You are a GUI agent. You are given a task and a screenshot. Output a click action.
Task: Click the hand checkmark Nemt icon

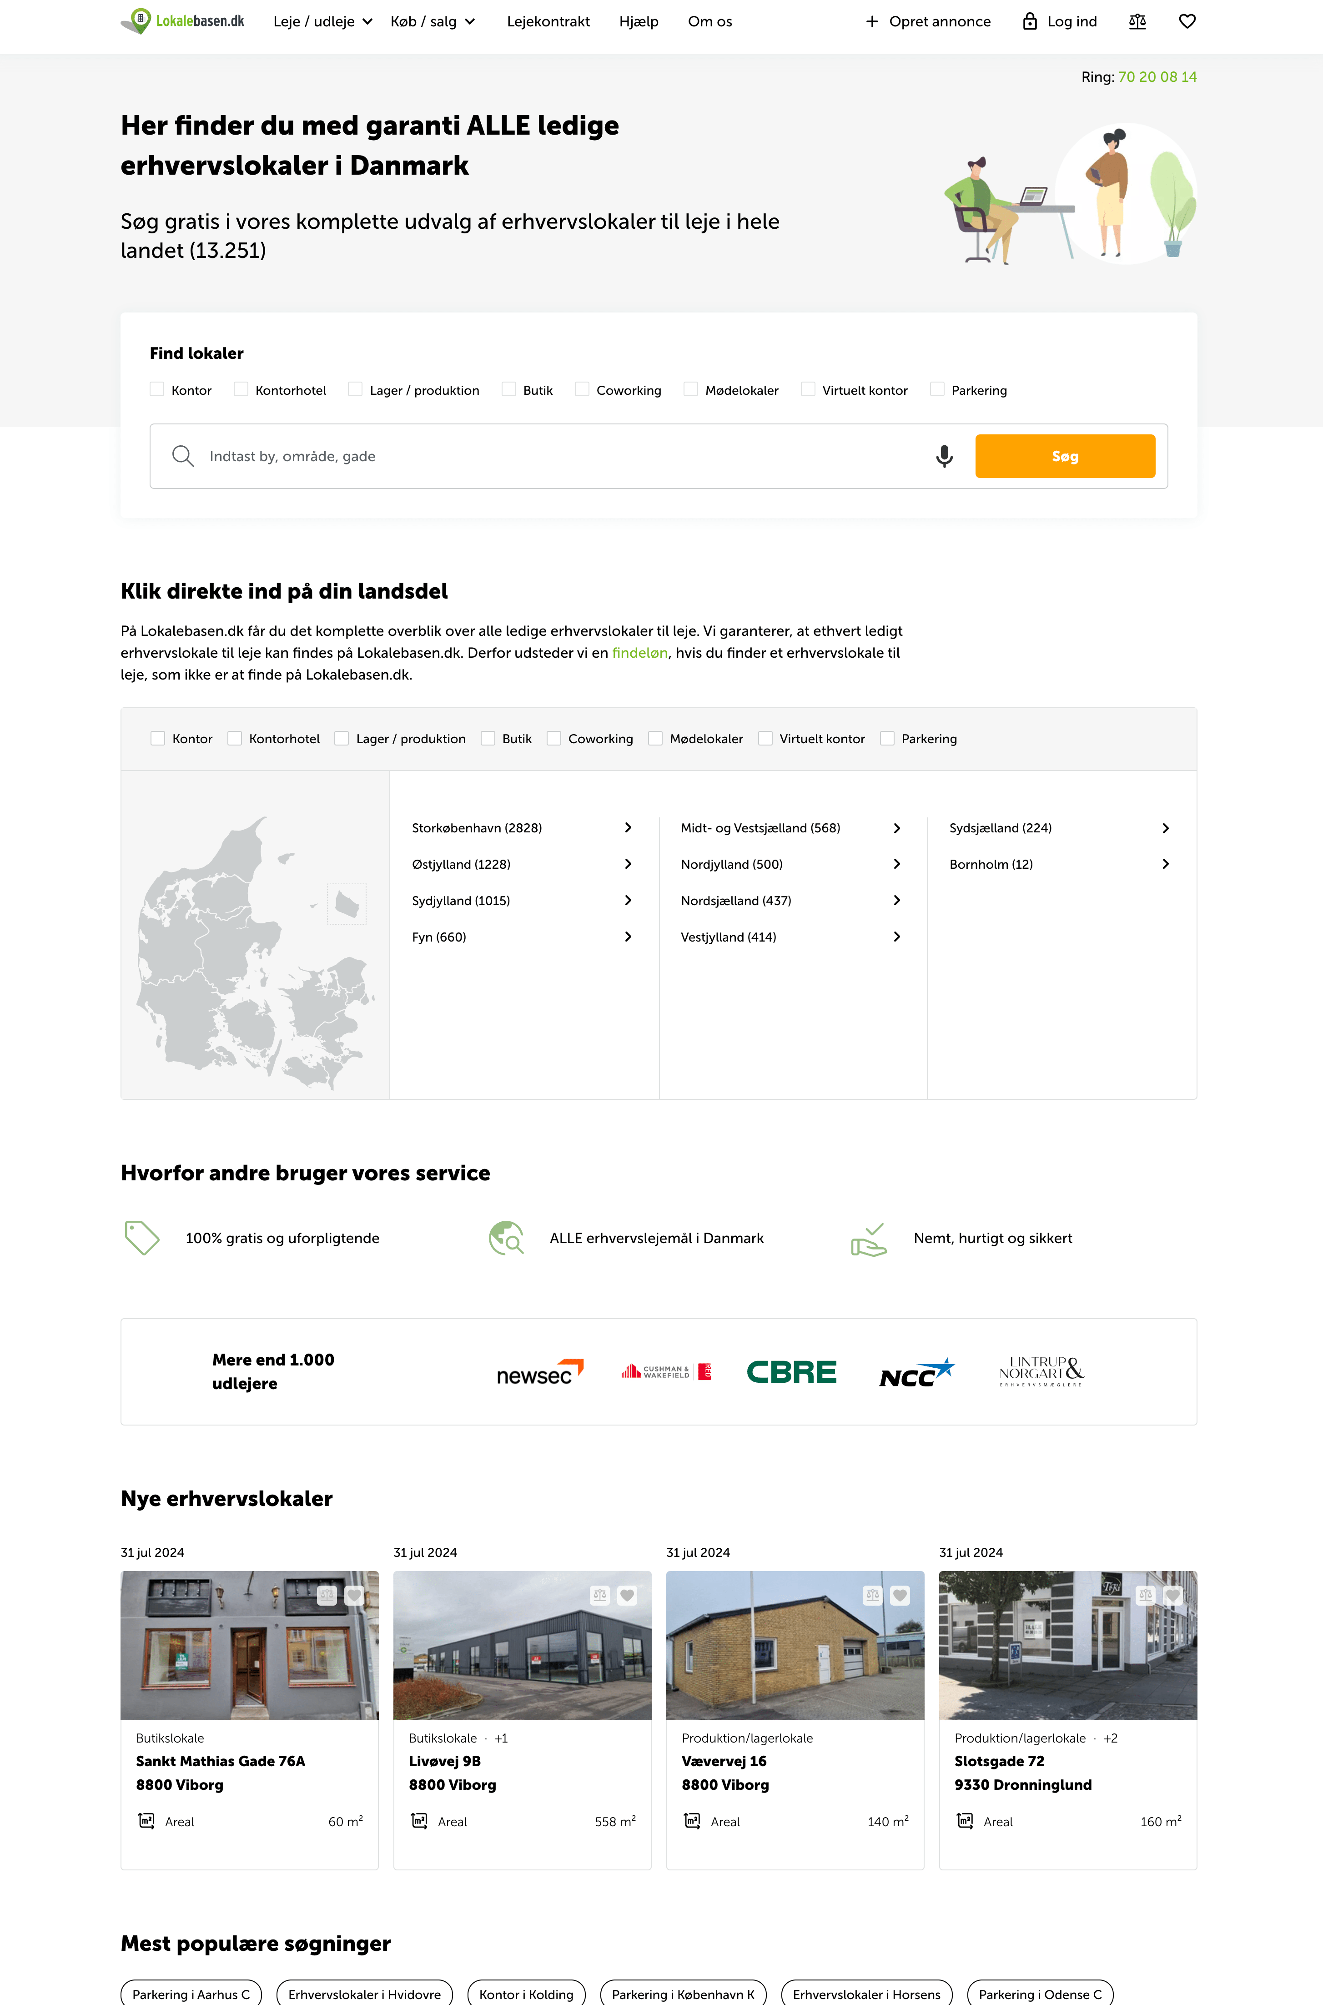pyautogui.click(x=869, y=1239)
